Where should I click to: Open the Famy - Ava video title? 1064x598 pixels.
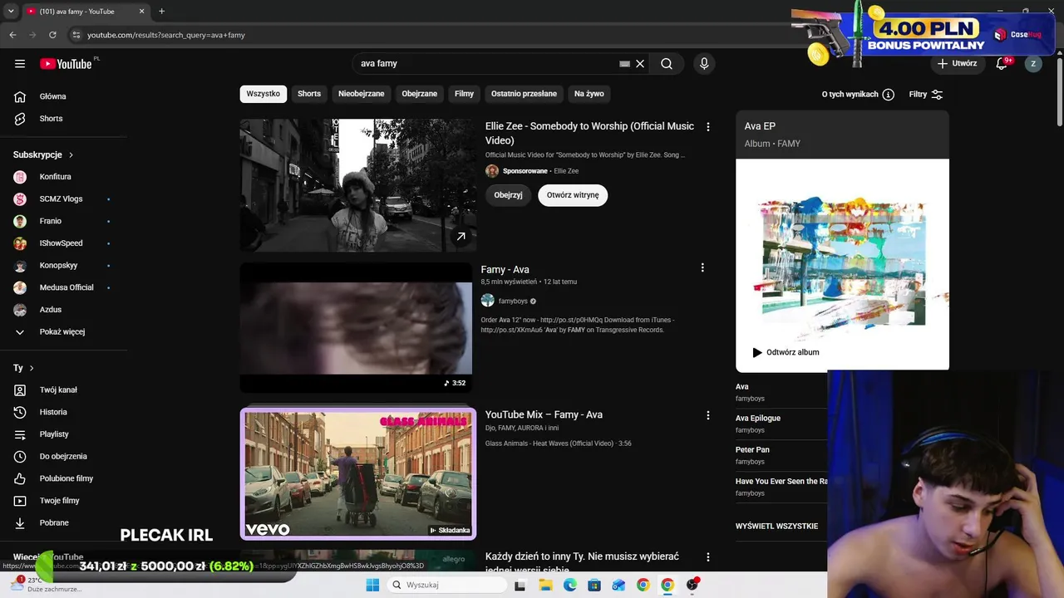(505, 270)
